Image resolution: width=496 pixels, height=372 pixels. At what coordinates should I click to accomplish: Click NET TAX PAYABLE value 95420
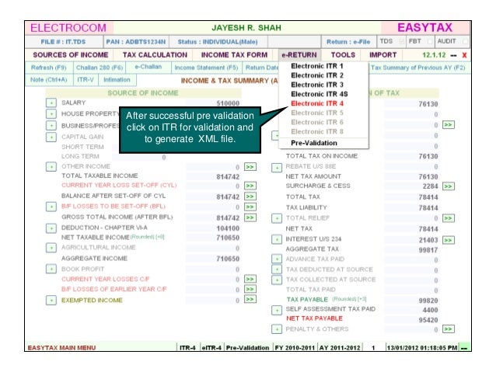(411, 320)
